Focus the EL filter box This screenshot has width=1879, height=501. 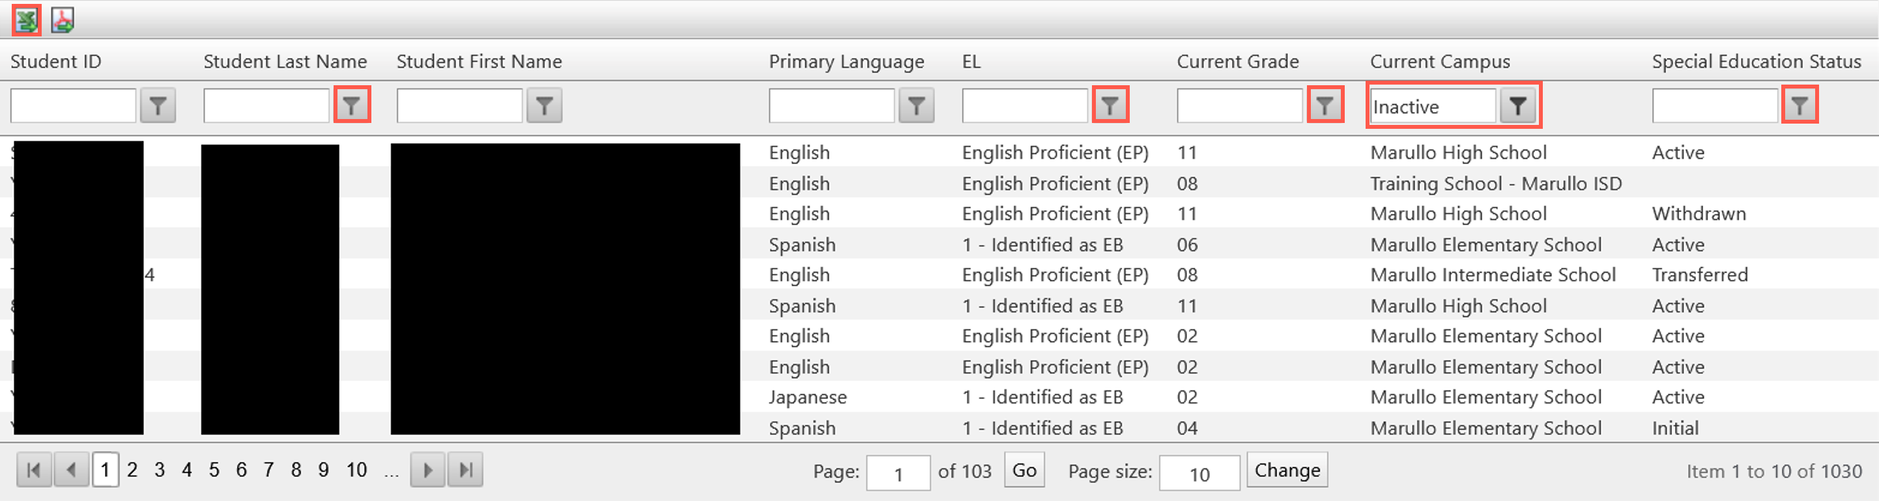click(1025, 106)
